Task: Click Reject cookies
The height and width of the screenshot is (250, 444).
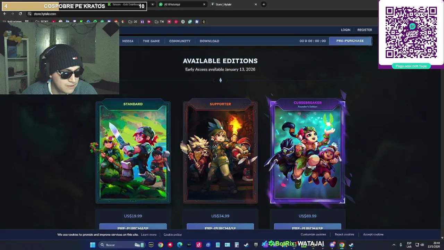Action: coord(344,234)
